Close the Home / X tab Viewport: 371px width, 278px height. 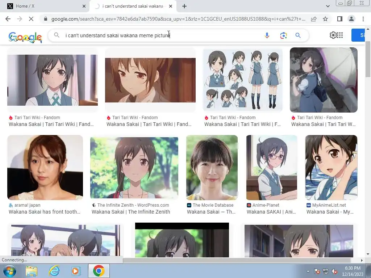(x=84, y=6)
